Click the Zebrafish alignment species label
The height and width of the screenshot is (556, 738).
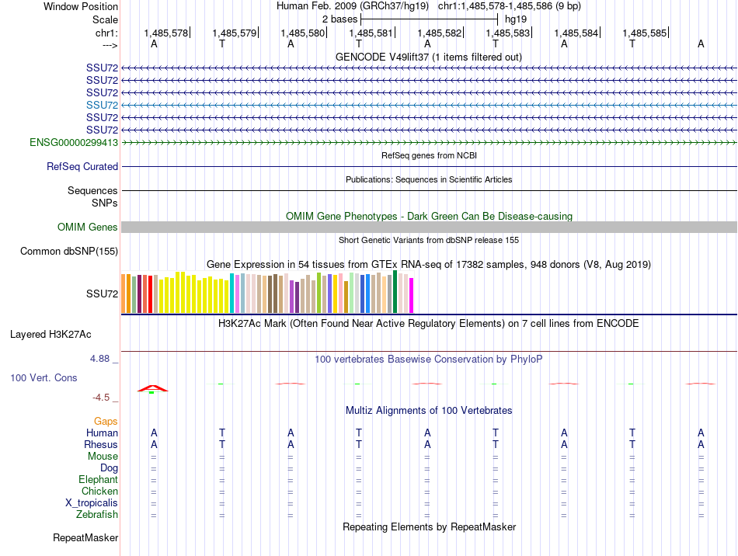click(97, 515)
